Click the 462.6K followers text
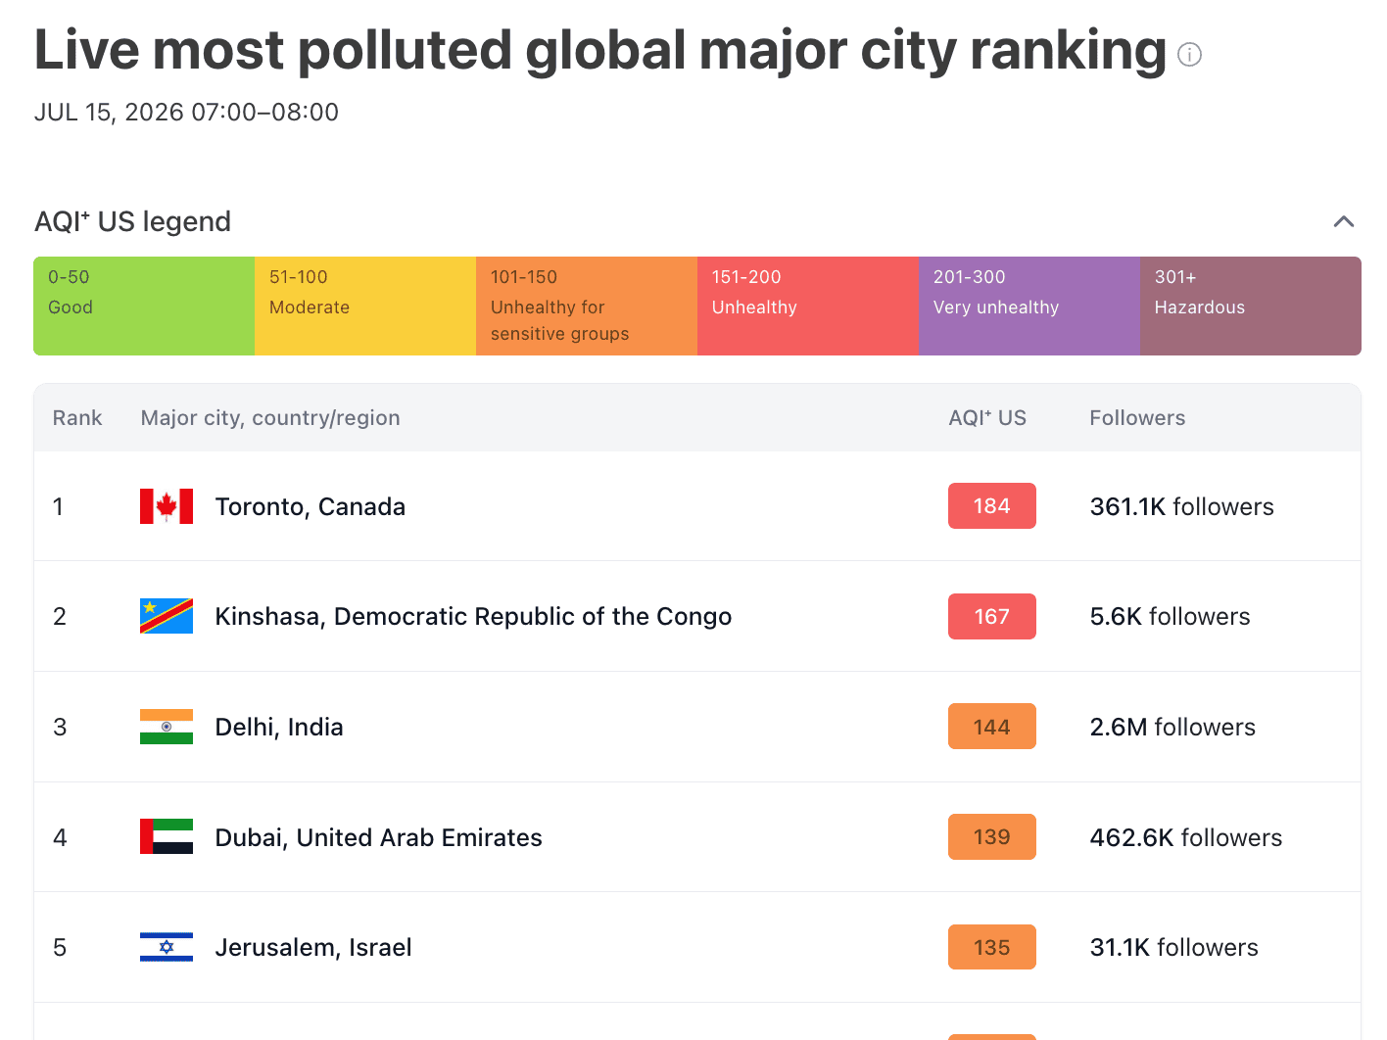This screenshot has height=1040, width=1387. [x=1186, y=837]
